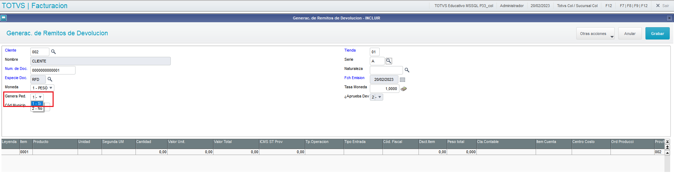Click the F7 | F8 | F9 | F12 shortcuts
674x173 pixels.
coord(634,6)
